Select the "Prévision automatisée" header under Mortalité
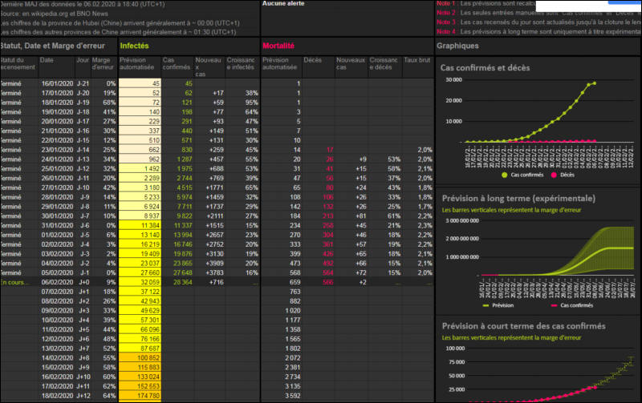Viewport: 642px width, 403px height. point(279,63)
